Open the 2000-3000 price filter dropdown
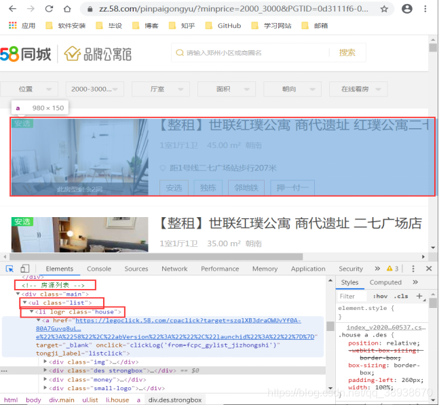Image resolution: width=439 pixels, height=405 pixels. [95, 89]
